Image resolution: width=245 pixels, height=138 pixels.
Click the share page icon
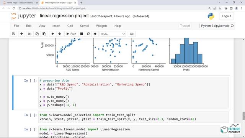[214, 8]
